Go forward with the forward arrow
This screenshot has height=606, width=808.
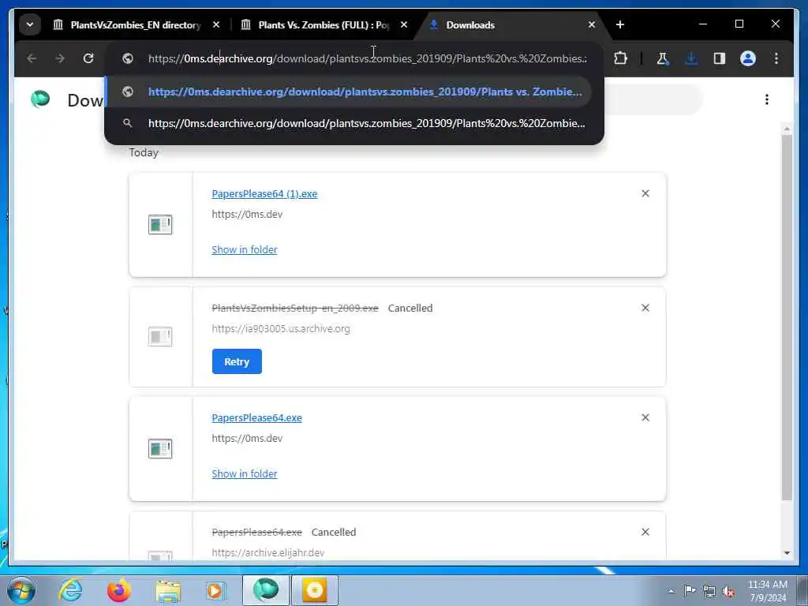click(60, 58)
